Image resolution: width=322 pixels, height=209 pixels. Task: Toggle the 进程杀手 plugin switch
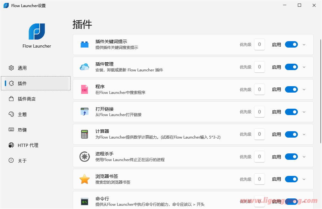(291, 157)
